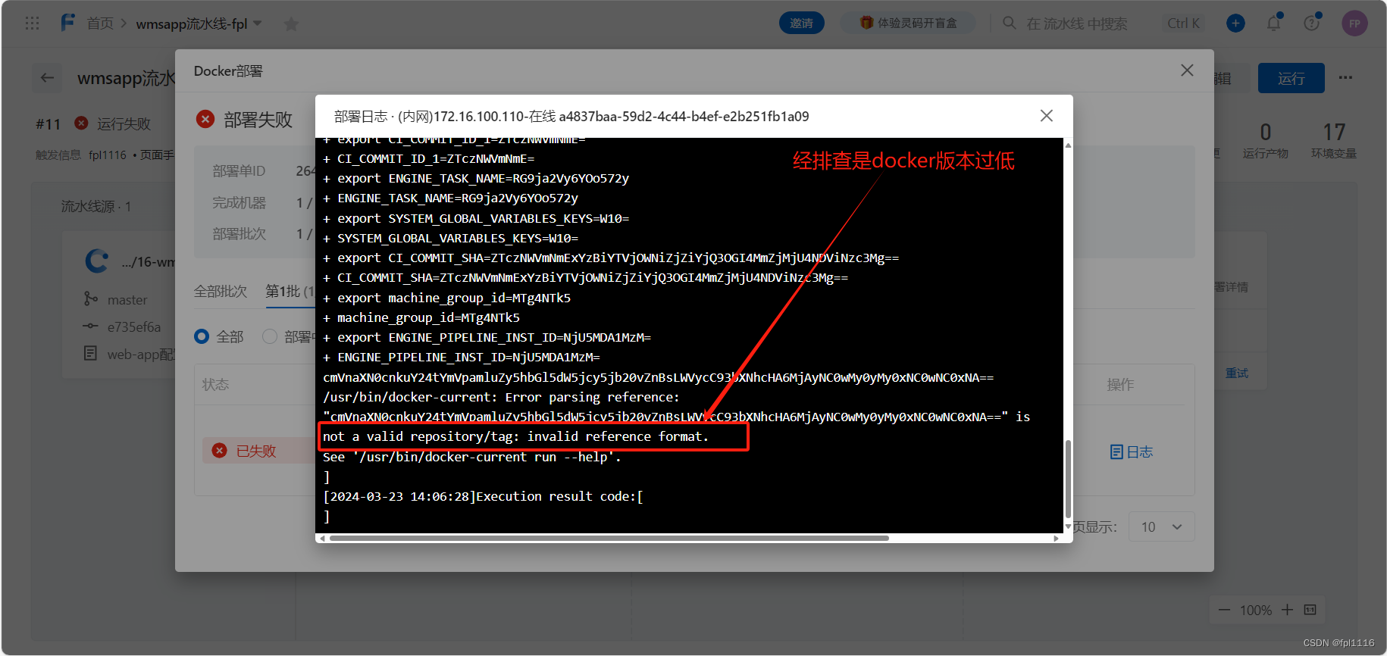This screenshot has width=1387, height=656.
Task: Focus the 在流水线中搜索 search field
Action: click(1076, 23)
